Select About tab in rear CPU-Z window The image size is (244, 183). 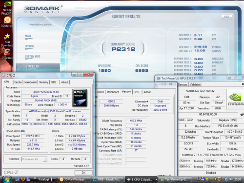click(147, 92)
